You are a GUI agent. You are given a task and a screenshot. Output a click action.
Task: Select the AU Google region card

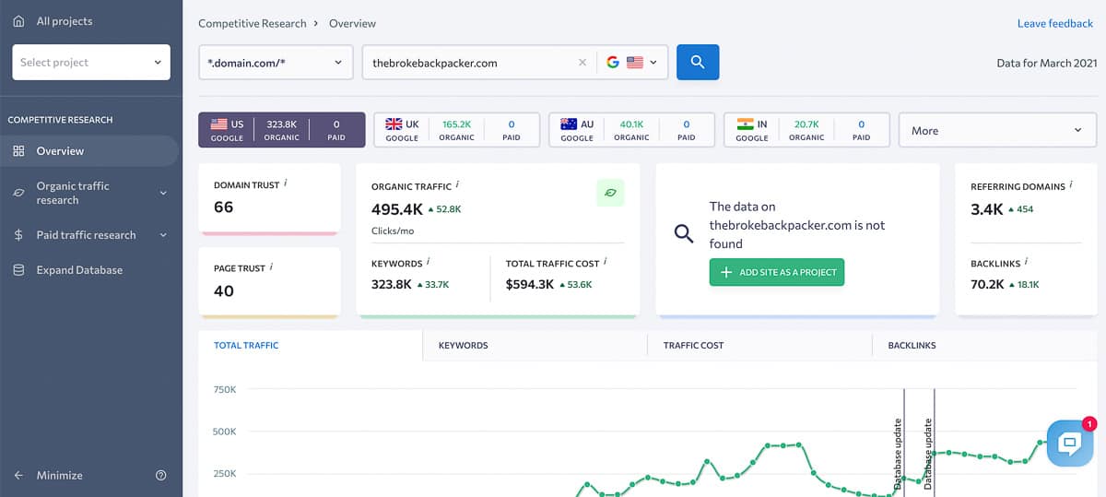point(632,130)
